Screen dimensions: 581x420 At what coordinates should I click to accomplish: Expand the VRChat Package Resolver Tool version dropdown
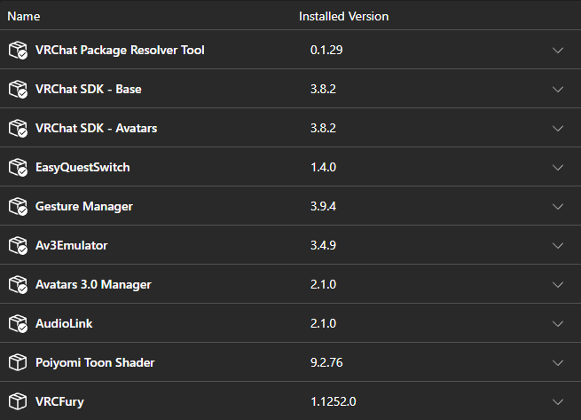[x=558, y=50]
